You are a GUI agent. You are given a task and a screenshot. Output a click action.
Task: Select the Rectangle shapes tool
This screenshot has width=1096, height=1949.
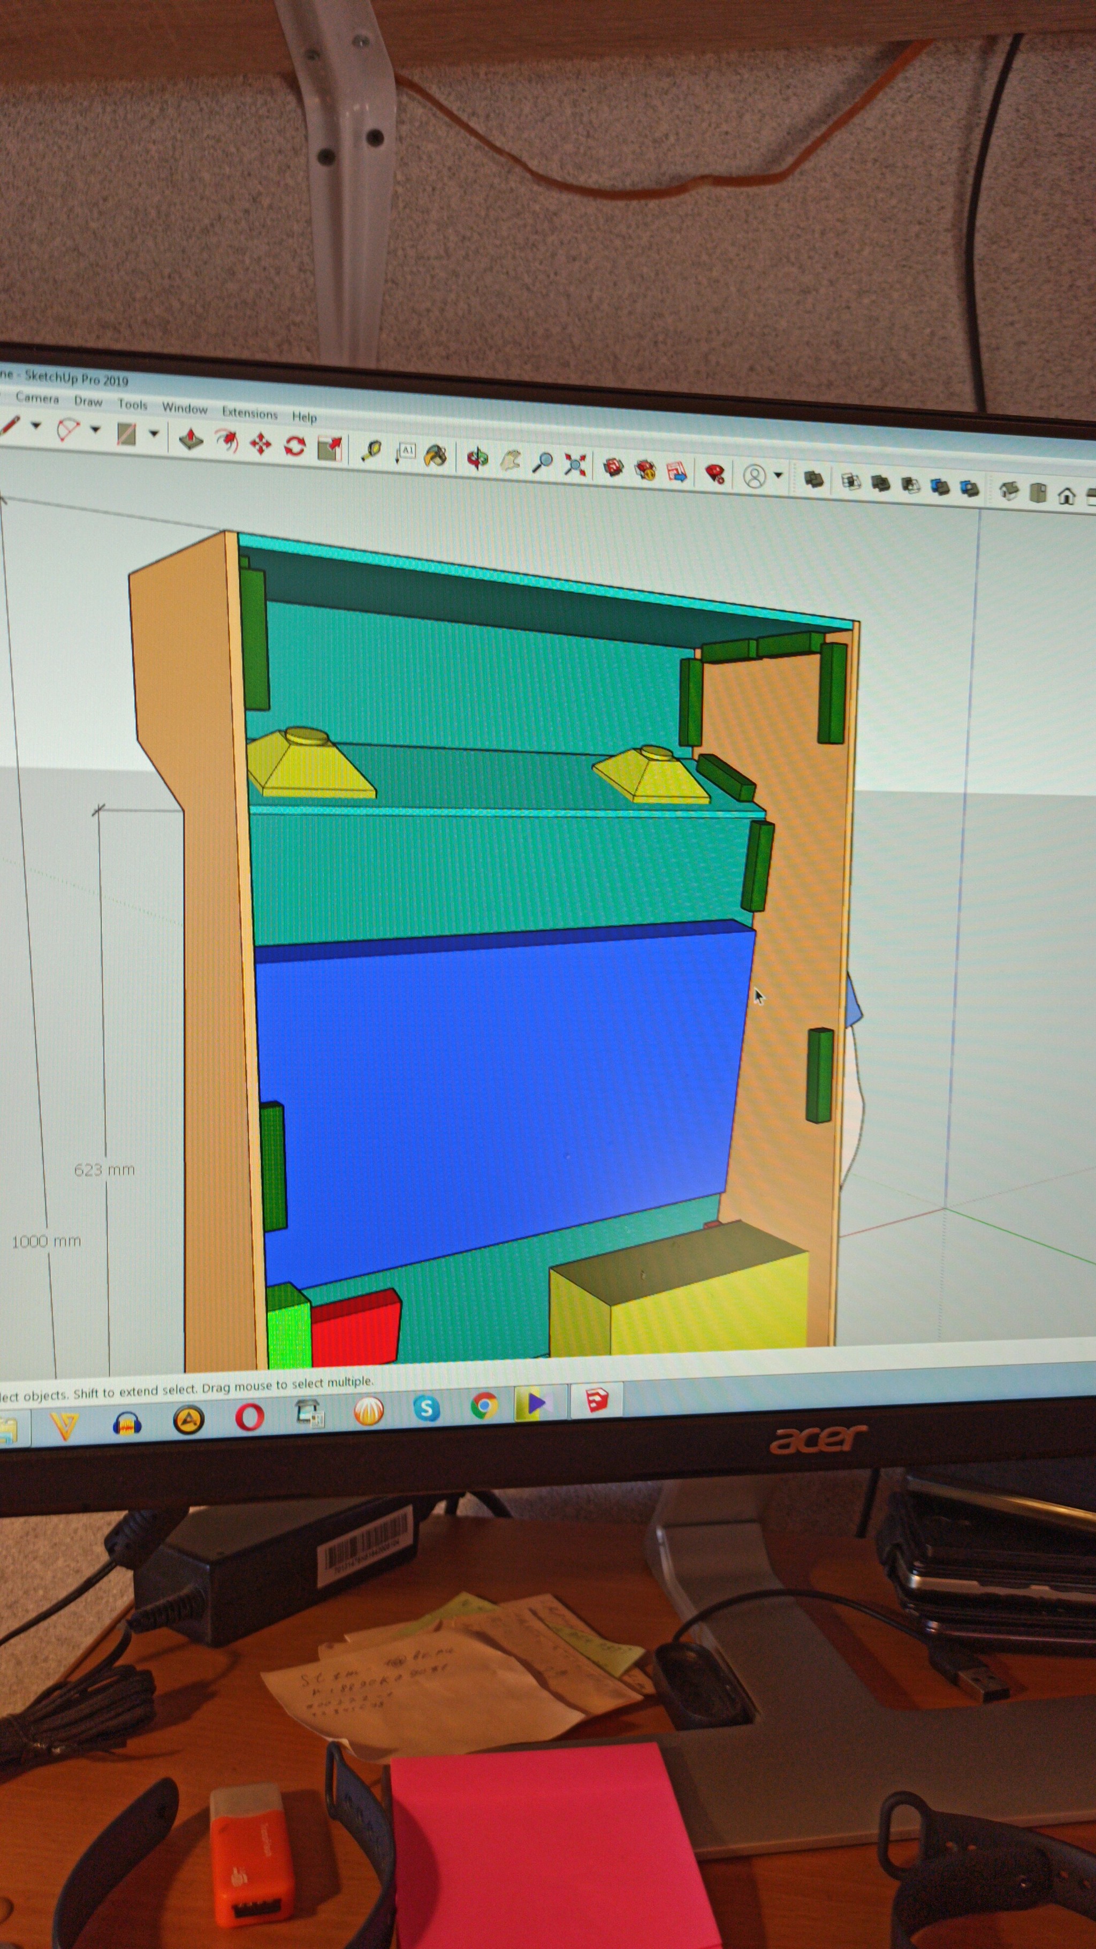pyautogui.click(x=126, y=434)
